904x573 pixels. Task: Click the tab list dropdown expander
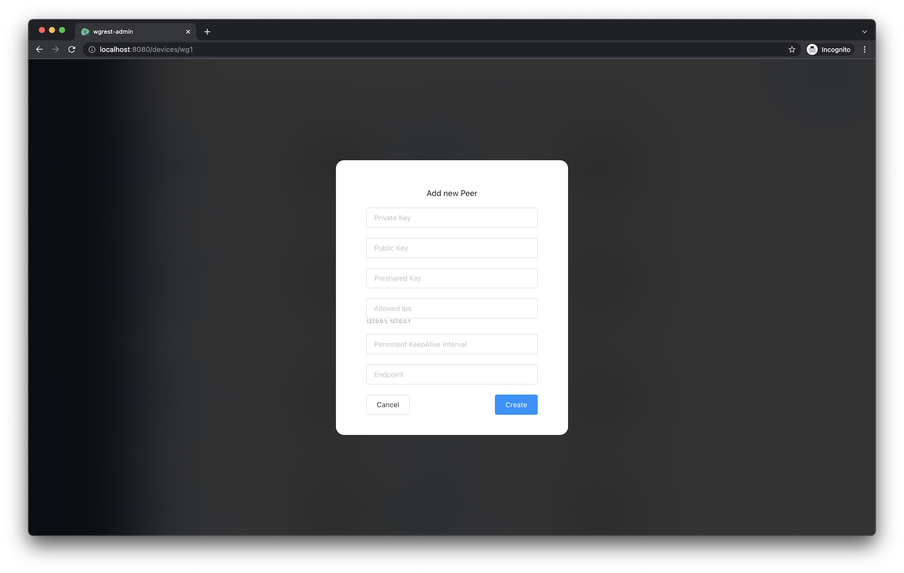tap(864, 32)
